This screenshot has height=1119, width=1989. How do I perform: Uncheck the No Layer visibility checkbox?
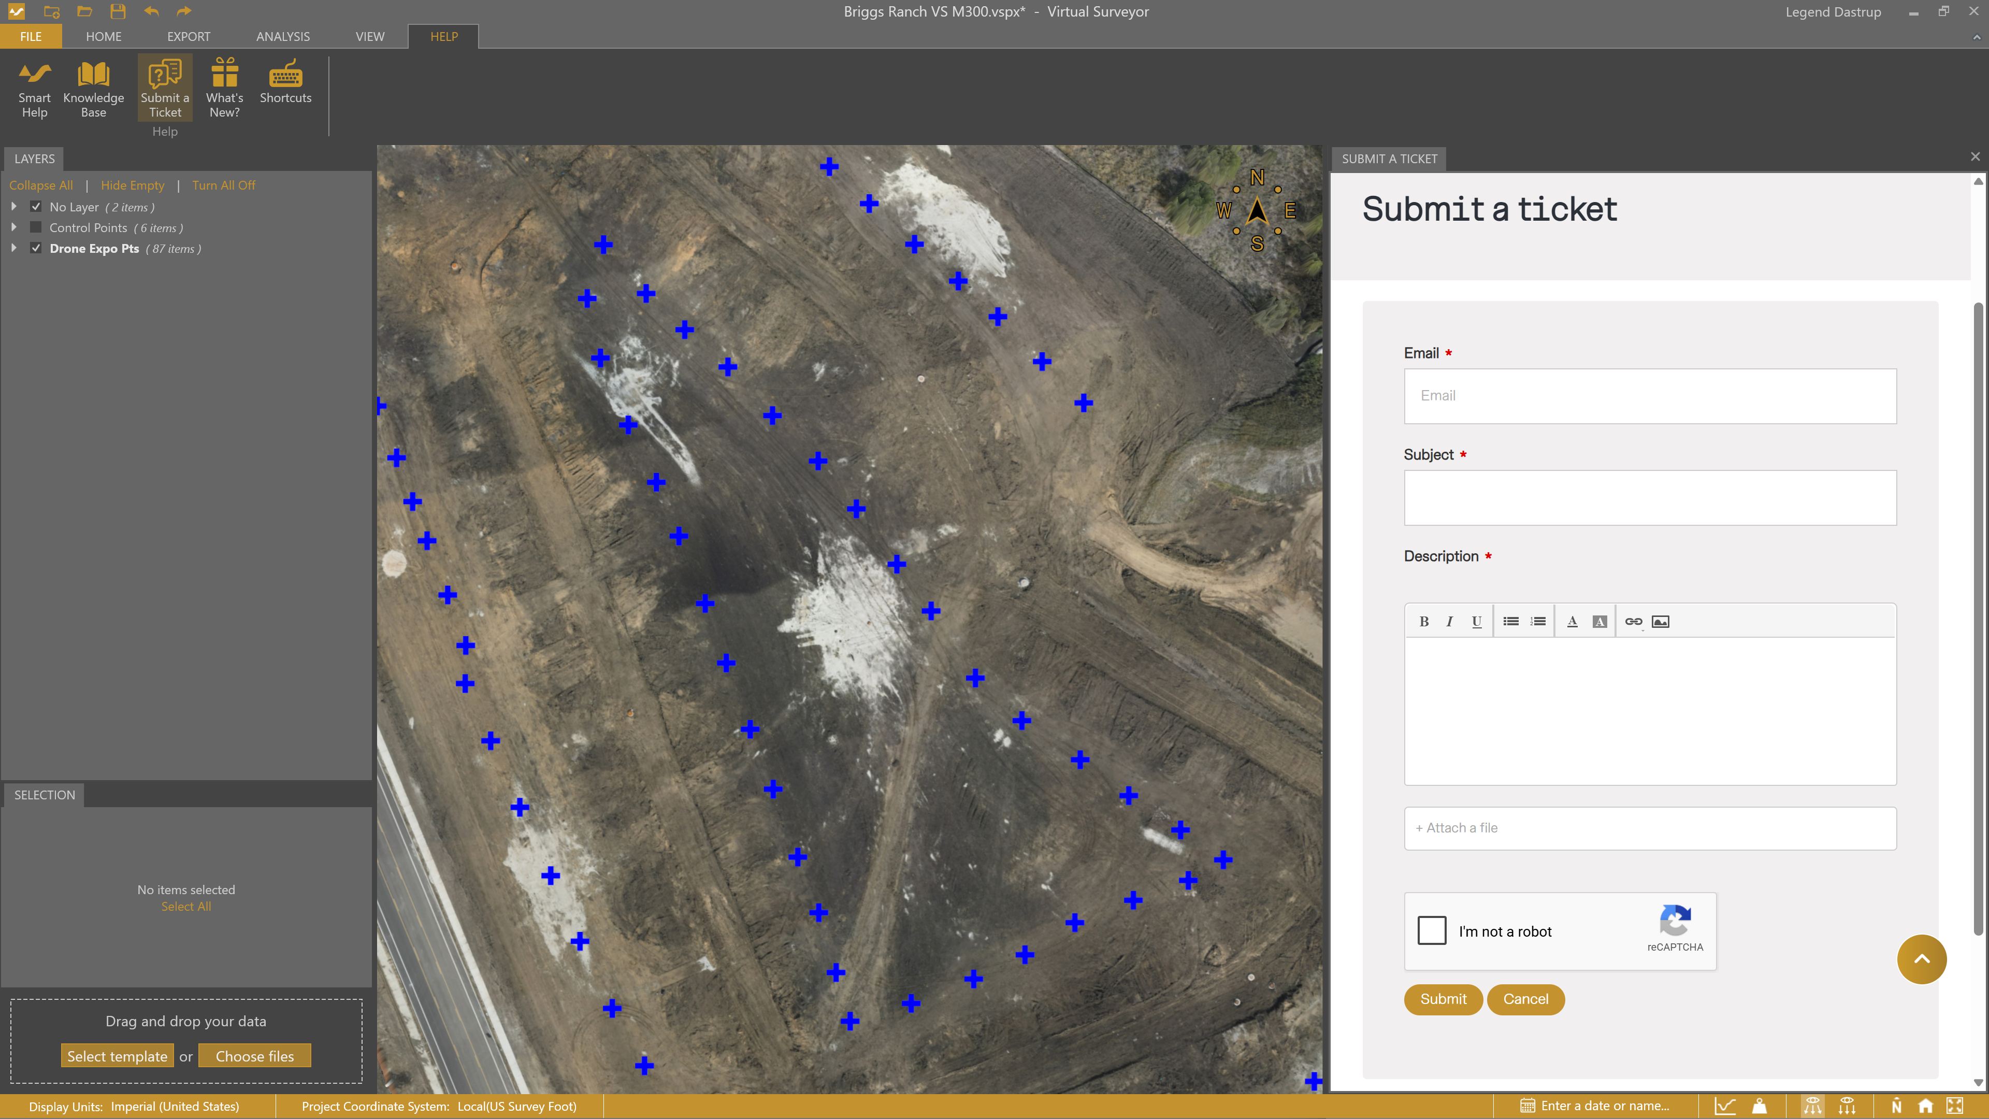[36, 207]
